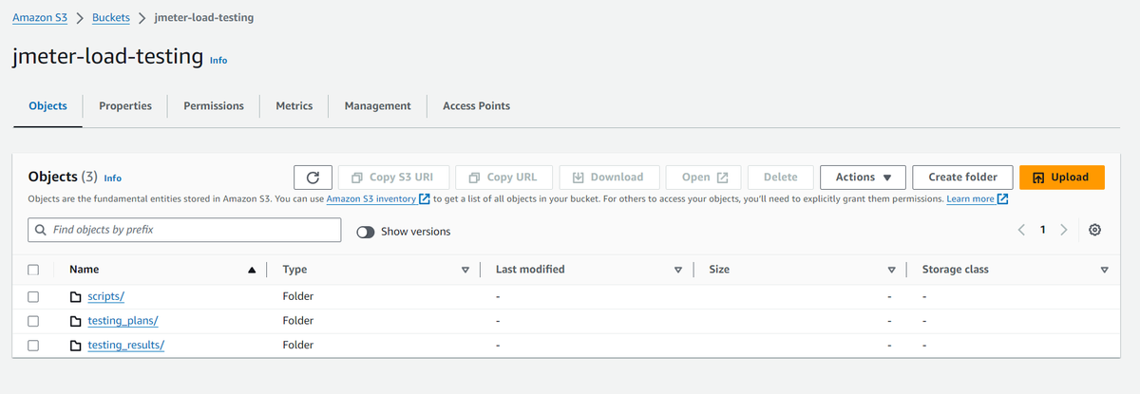Click the Storage class column header
This screenshot has width=1140, height=394.
click(x=955, y=270)
